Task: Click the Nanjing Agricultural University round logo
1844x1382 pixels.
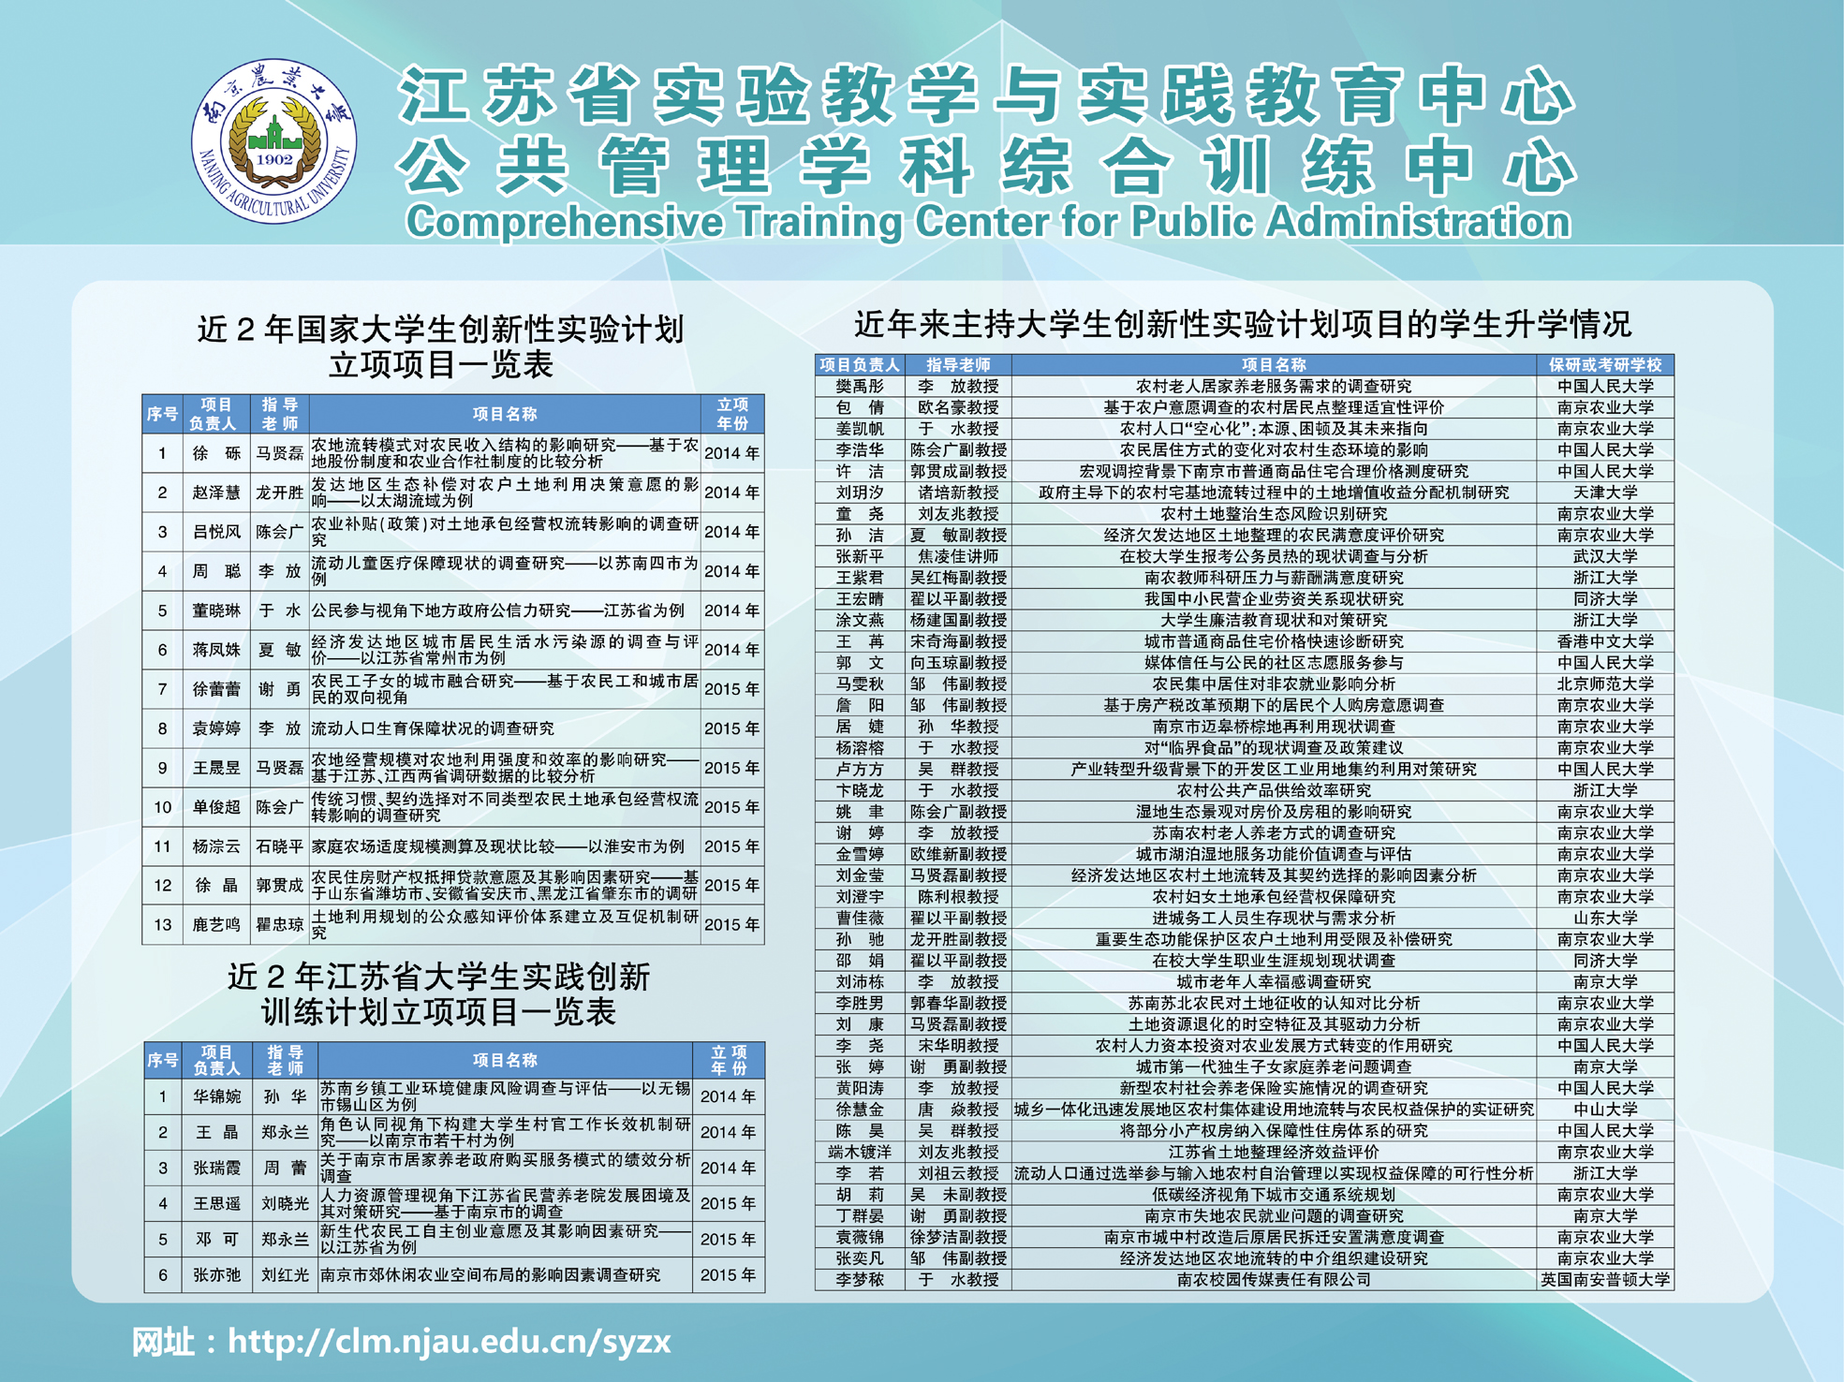Action: click(x=274, y=140)
